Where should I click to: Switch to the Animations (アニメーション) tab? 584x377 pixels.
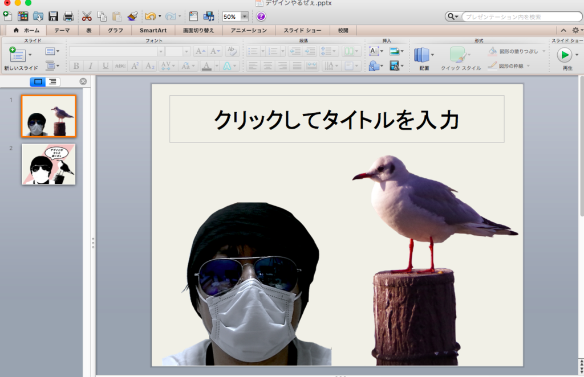(x=249, y=31)
